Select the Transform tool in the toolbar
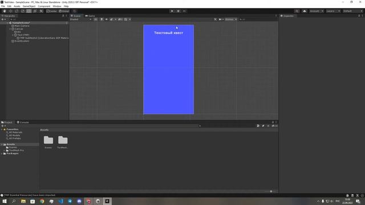The width and height of the screenshot is (365, 205). (x=35, y=11)
